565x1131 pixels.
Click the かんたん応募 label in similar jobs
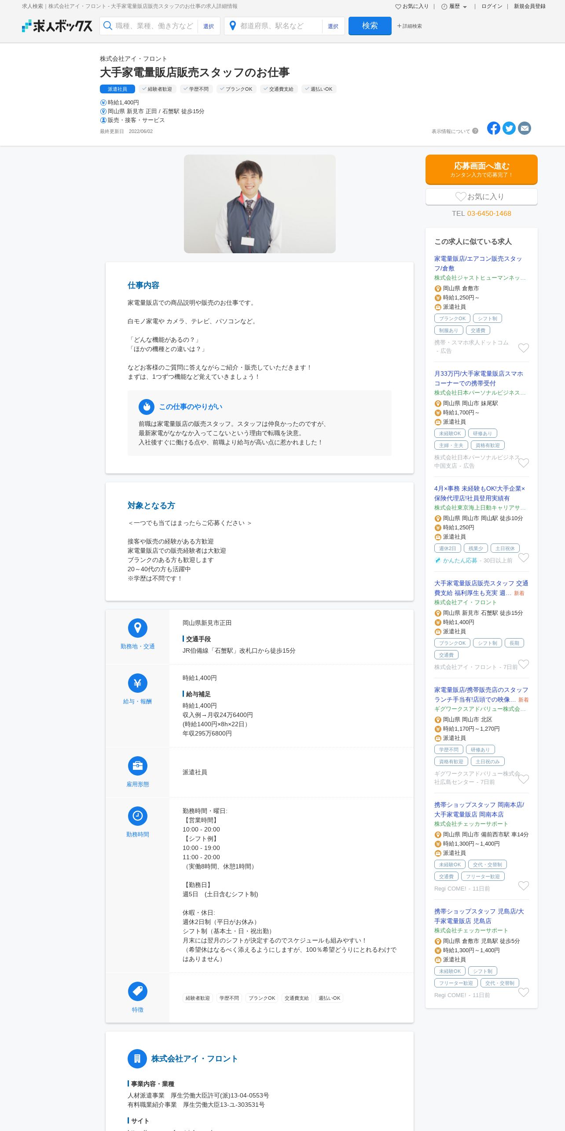click(460, 561)
